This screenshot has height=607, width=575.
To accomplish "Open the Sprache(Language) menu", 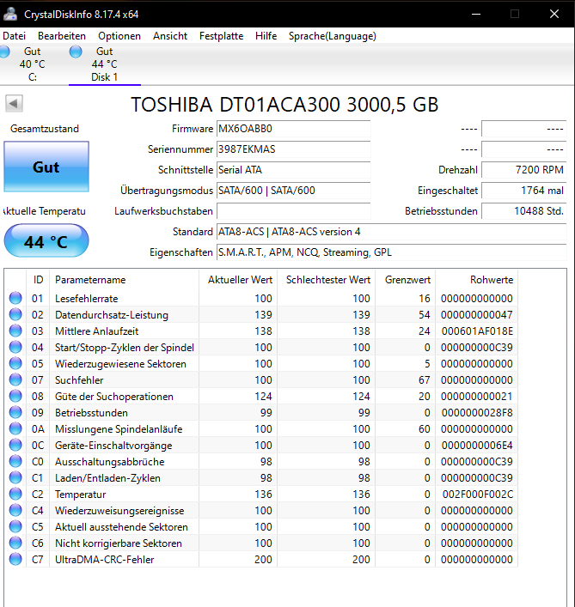I will pyautogui.click(x=332, y=36).
